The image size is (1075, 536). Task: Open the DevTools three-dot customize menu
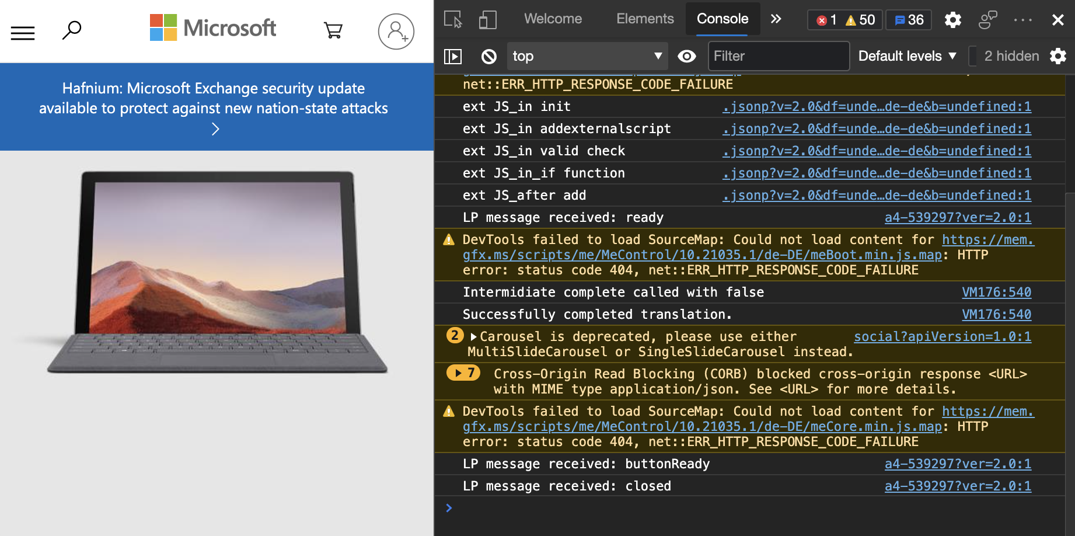coord(1023,20)
